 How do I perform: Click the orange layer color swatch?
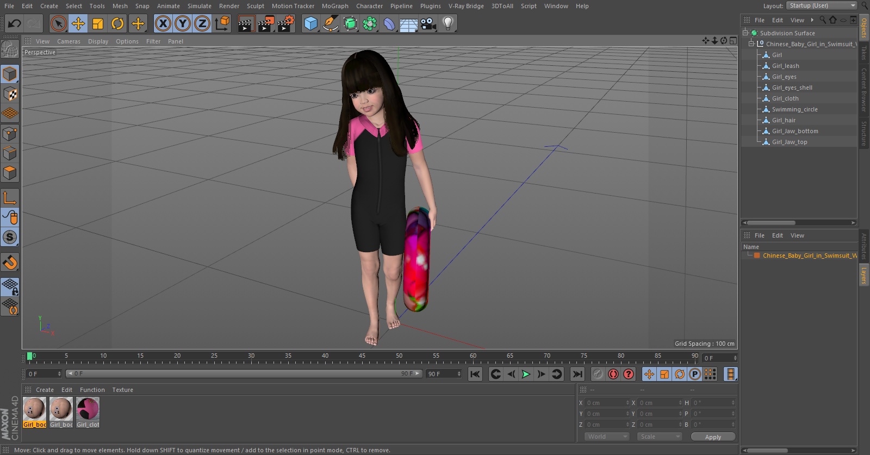click(x=757, y=255)
